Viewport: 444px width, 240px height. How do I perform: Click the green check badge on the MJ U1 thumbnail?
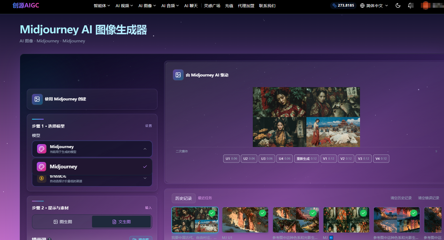point(262,213)
